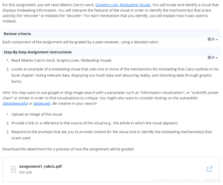Select the Review criteria section header
Screen dimensions: 223x185
coord(17,34)
